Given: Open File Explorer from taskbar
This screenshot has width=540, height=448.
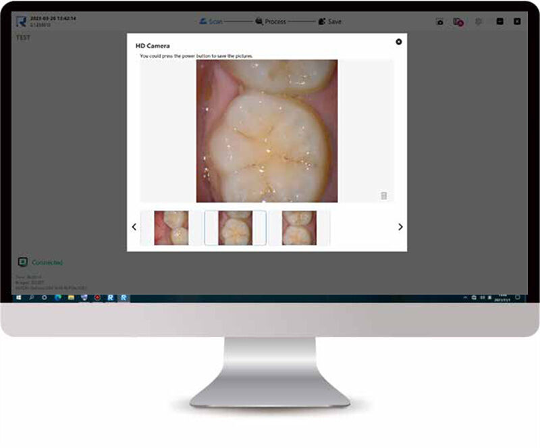Looking at the screenshot, I should [x=71, y=297].
